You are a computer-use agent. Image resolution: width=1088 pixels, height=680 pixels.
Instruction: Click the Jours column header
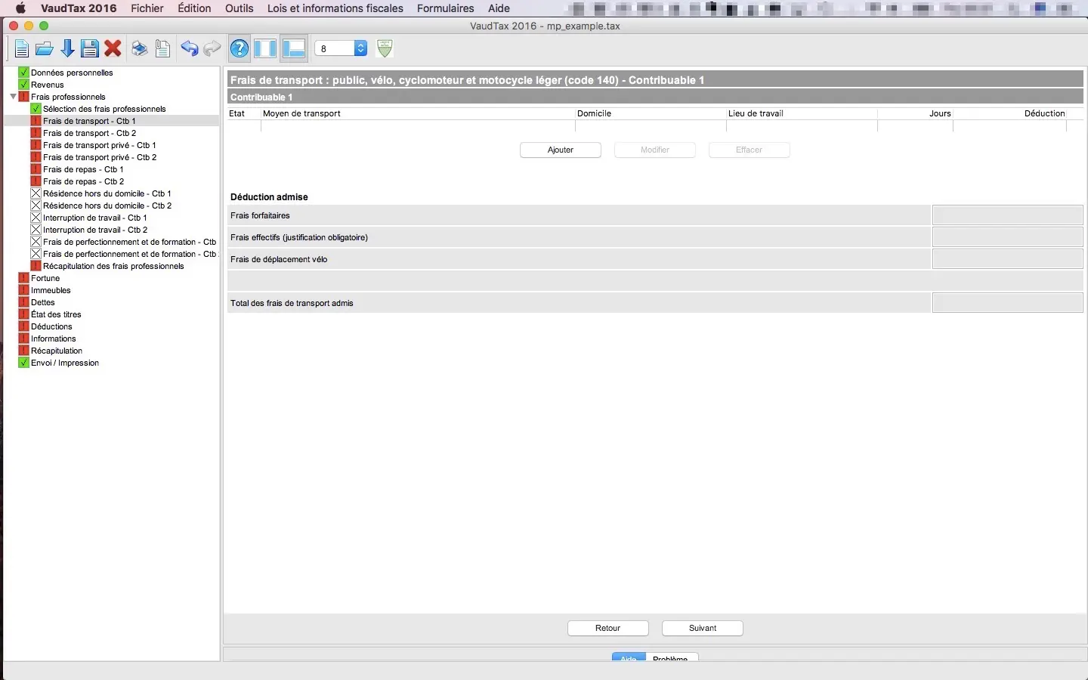[940, 113]
